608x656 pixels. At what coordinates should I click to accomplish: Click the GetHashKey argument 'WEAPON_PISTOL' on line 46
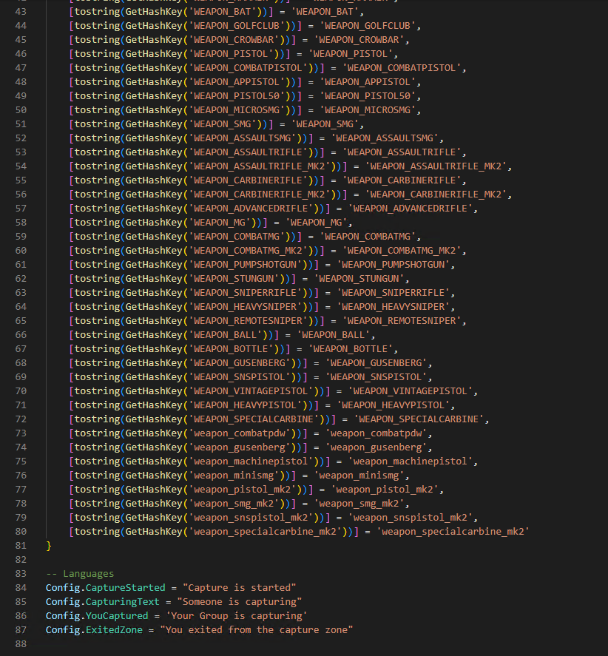click(231, 53)
